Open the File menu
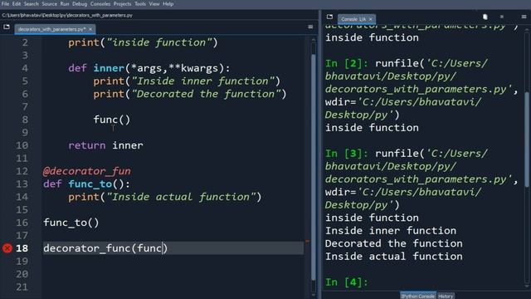Screen dimensions: 531x299 click(x=5, y=3)
